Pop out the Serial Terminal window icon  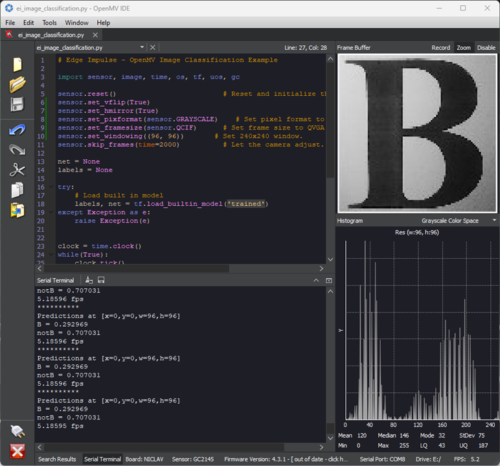[329, 280]
